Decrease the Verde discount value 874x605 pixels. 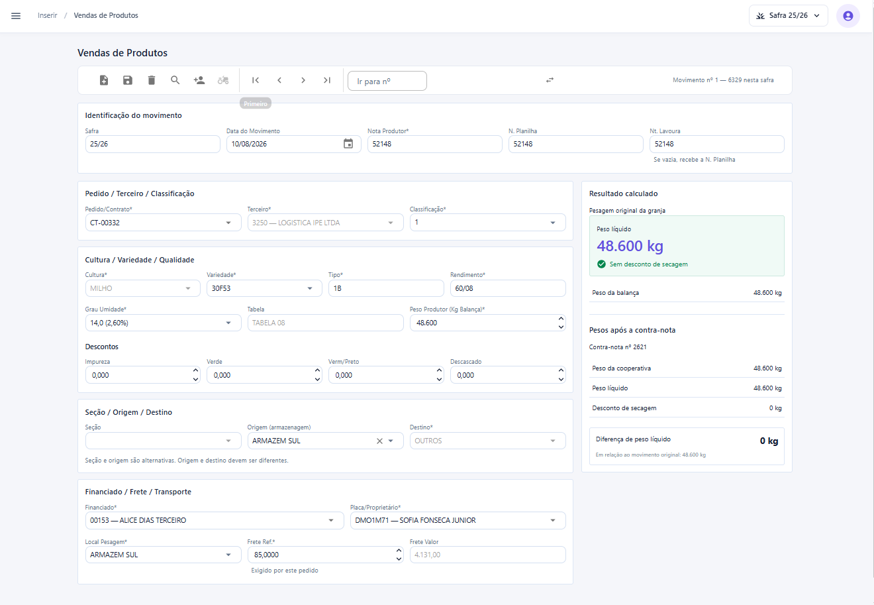point(317,379)
